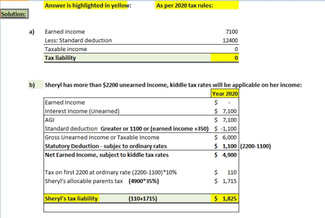Click 'Answer is highlighted in yellow:' heading
325x218 pixels.
point(88,5)
